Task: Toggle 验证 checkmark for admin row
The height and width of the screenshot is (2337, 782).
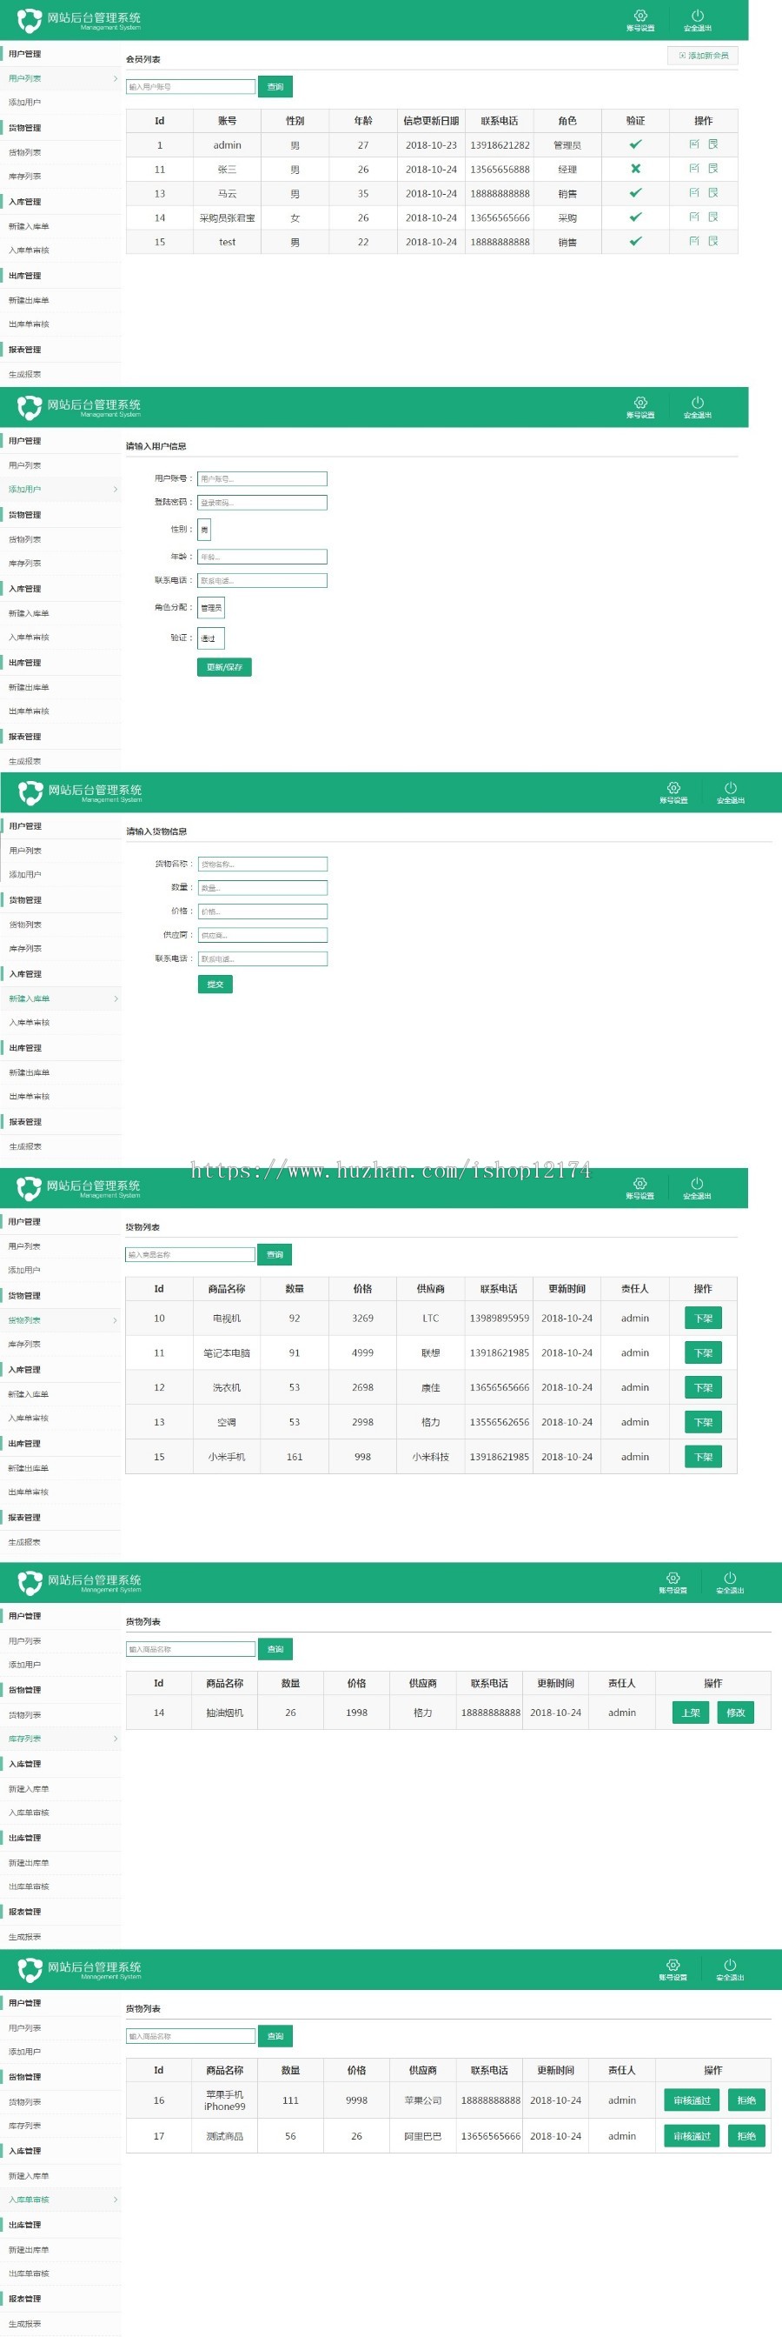Action: pyautogui.click(x=635, y=144)
